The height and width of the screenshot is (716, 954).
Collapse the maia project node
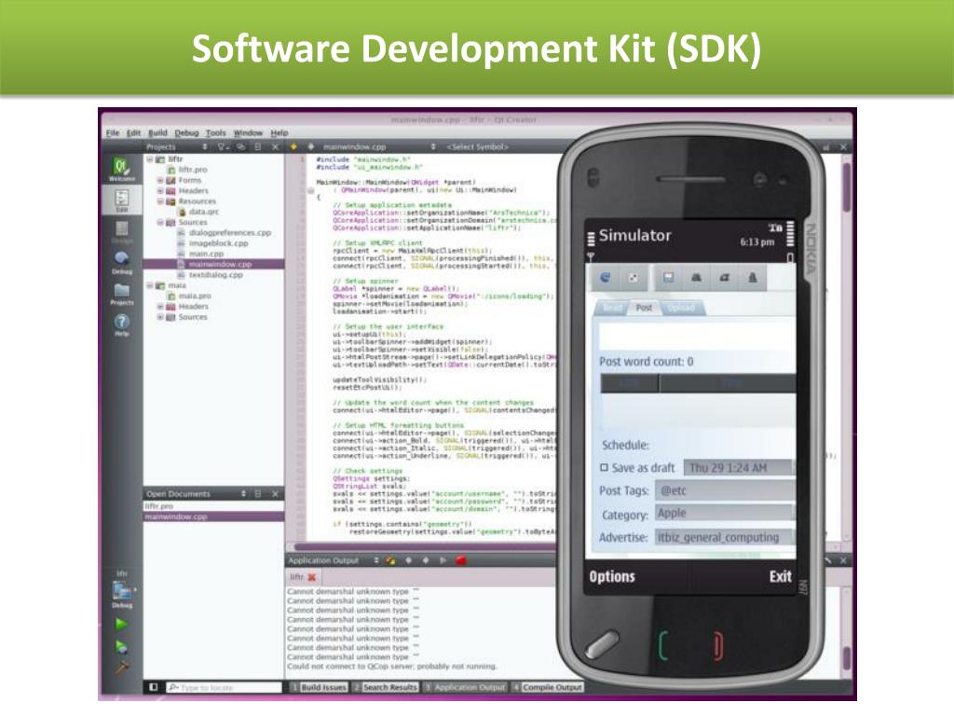click(x=150, y=285)
